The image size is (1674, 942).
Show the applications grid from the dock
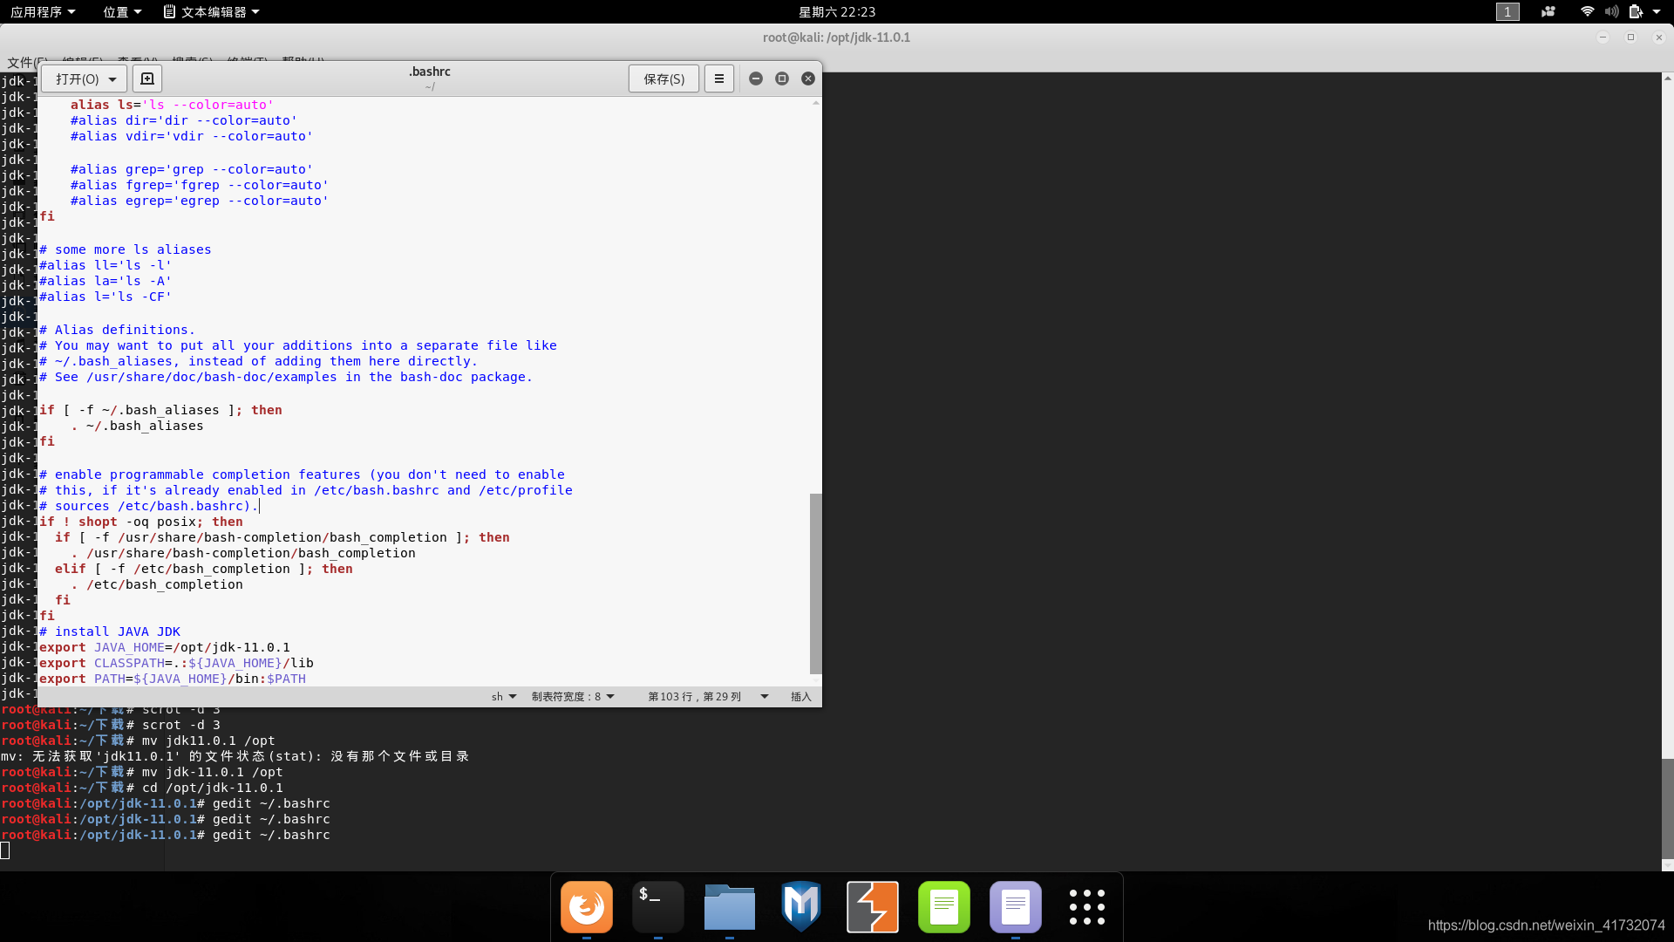pos(1087,906)
